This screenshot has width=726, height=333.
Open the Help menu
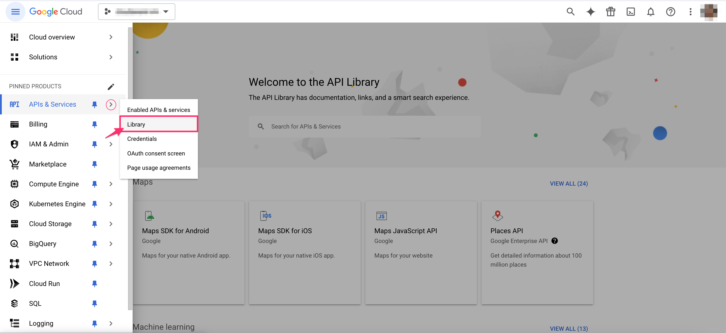tap(671, 12)
